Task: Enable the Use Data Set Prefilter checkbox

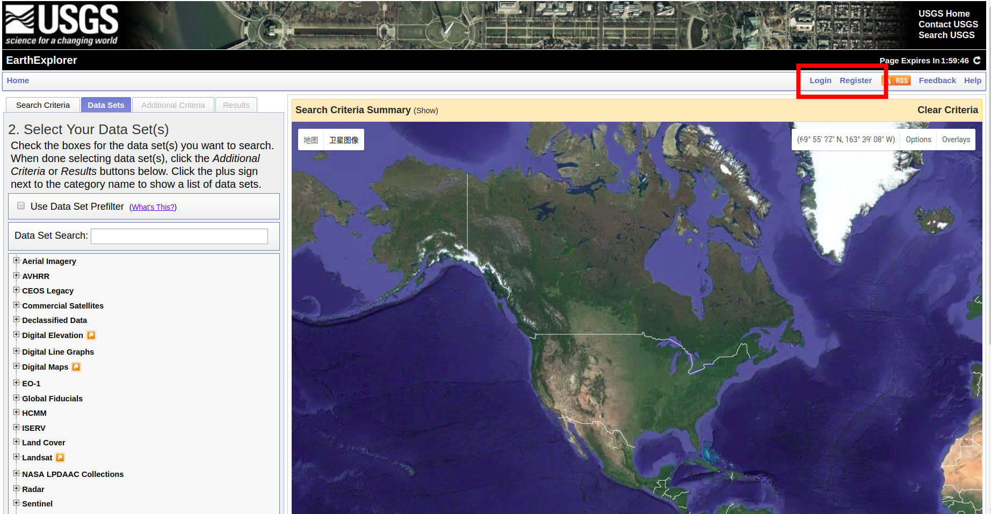Action: point(21,205)
